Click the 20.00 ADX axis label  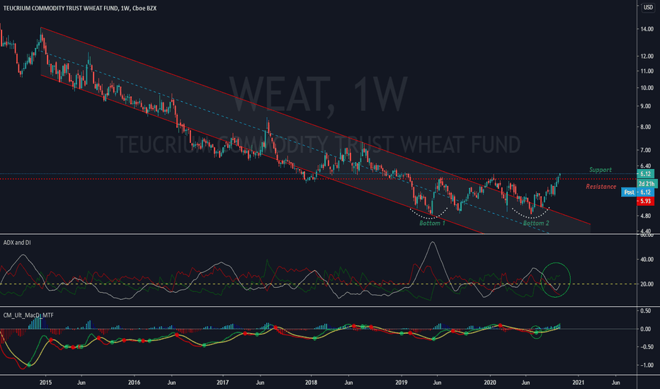[647, 284]
